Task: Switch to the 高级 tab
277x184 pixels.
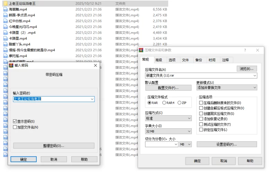Action: click(x=159, y=60)
